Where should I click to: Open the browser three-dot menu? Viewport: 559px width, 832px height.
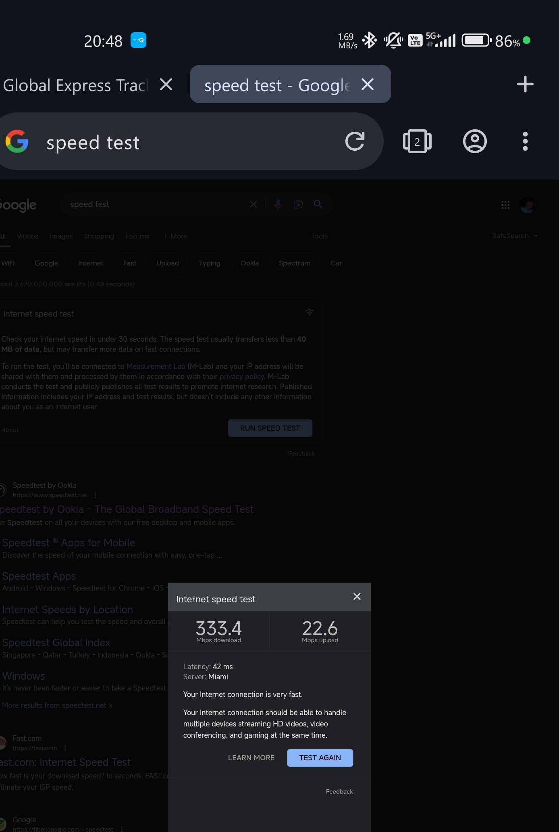click(525, 141)
